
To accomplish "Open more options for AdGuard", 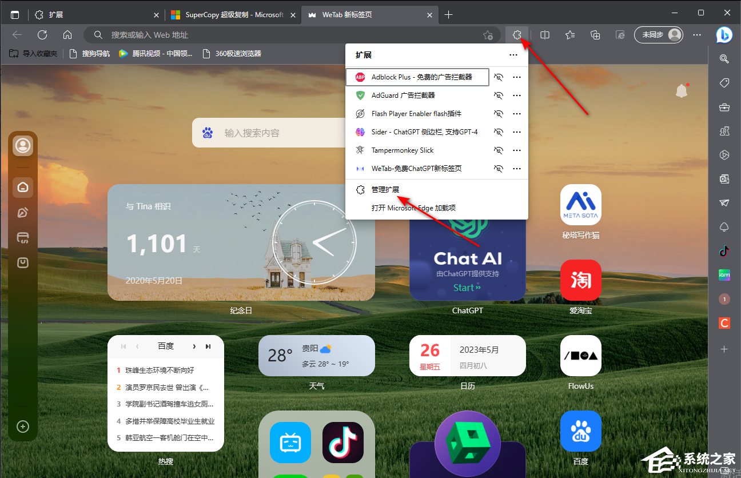I will coord(517,95).
